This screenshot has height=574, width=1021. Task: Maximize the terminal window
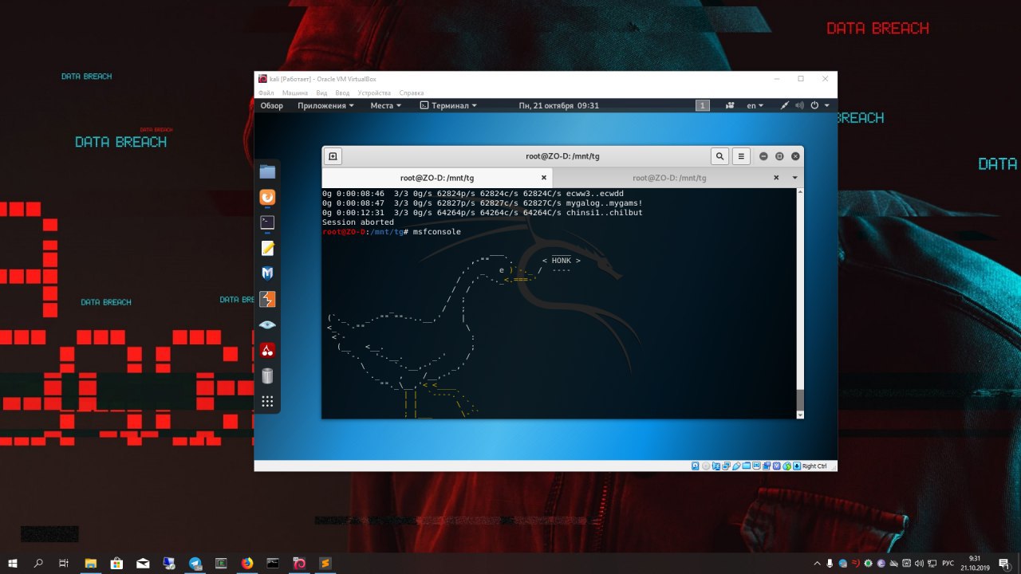(779, 156)
